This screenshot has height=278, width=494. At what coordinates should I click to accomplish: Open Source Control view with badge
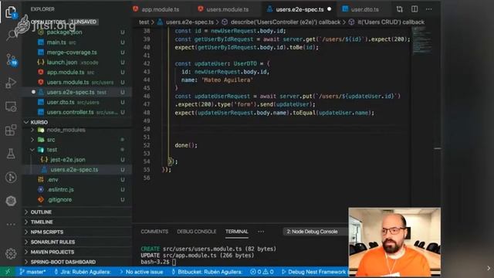tap(11, 59)
